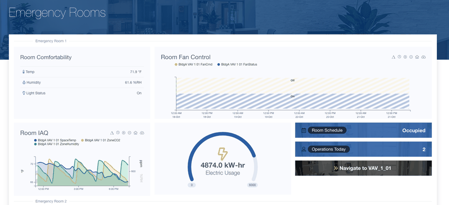Viewport: 449px width, 205px height.
Task: Click IAQ chart plot area
Action: tap(82, 171)
